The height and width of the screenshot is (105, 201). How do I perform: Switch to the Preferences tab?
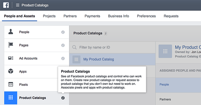tap(147, 16)
